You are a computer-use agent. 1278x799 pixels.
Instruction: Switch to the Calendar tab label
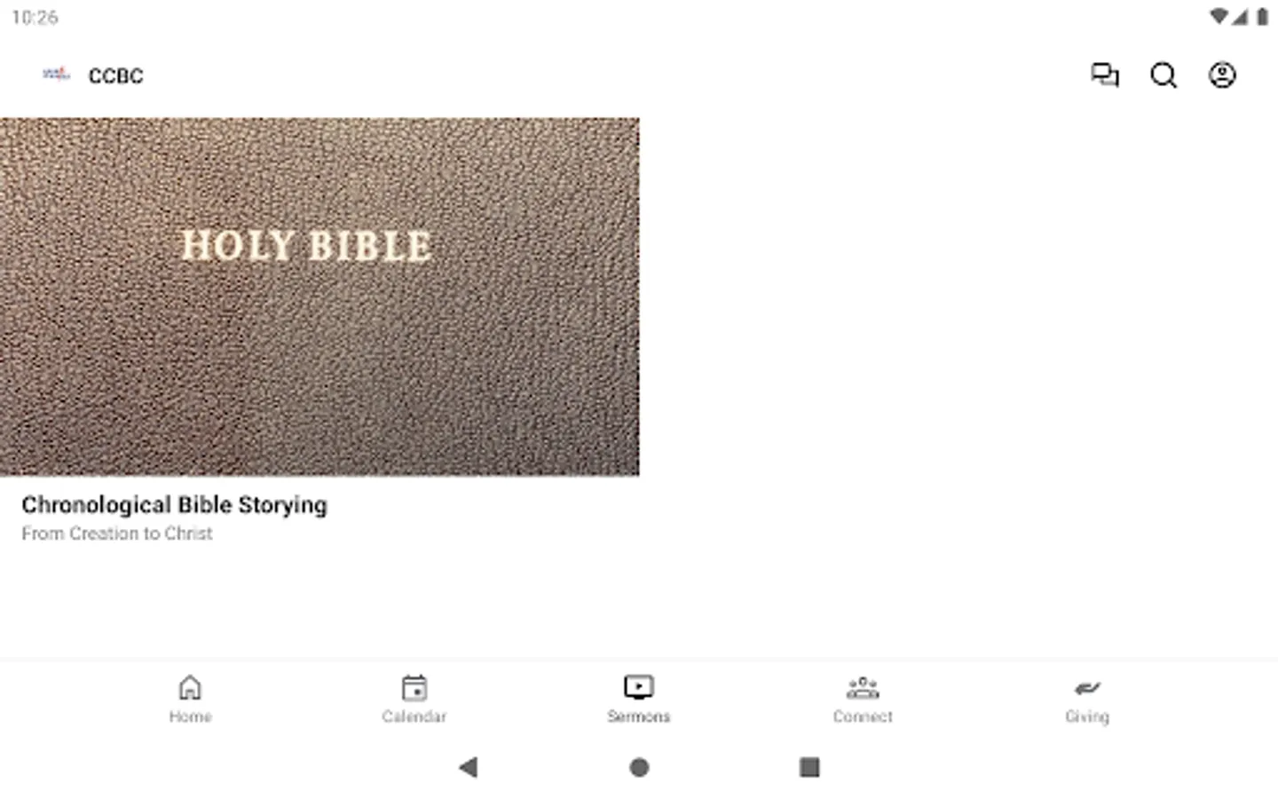[414, 716]
